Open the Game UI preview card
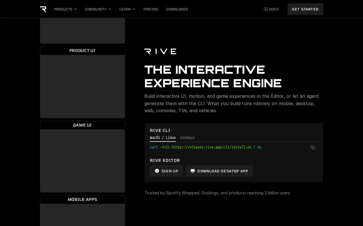363x226 pixels. pos(83,157)
